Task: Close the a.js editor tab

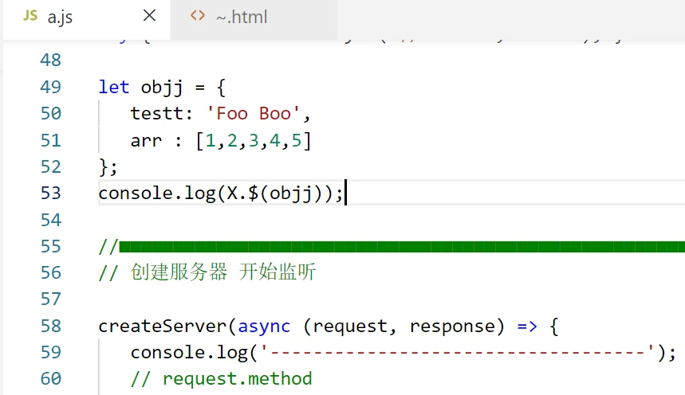Action: point(149,16)
